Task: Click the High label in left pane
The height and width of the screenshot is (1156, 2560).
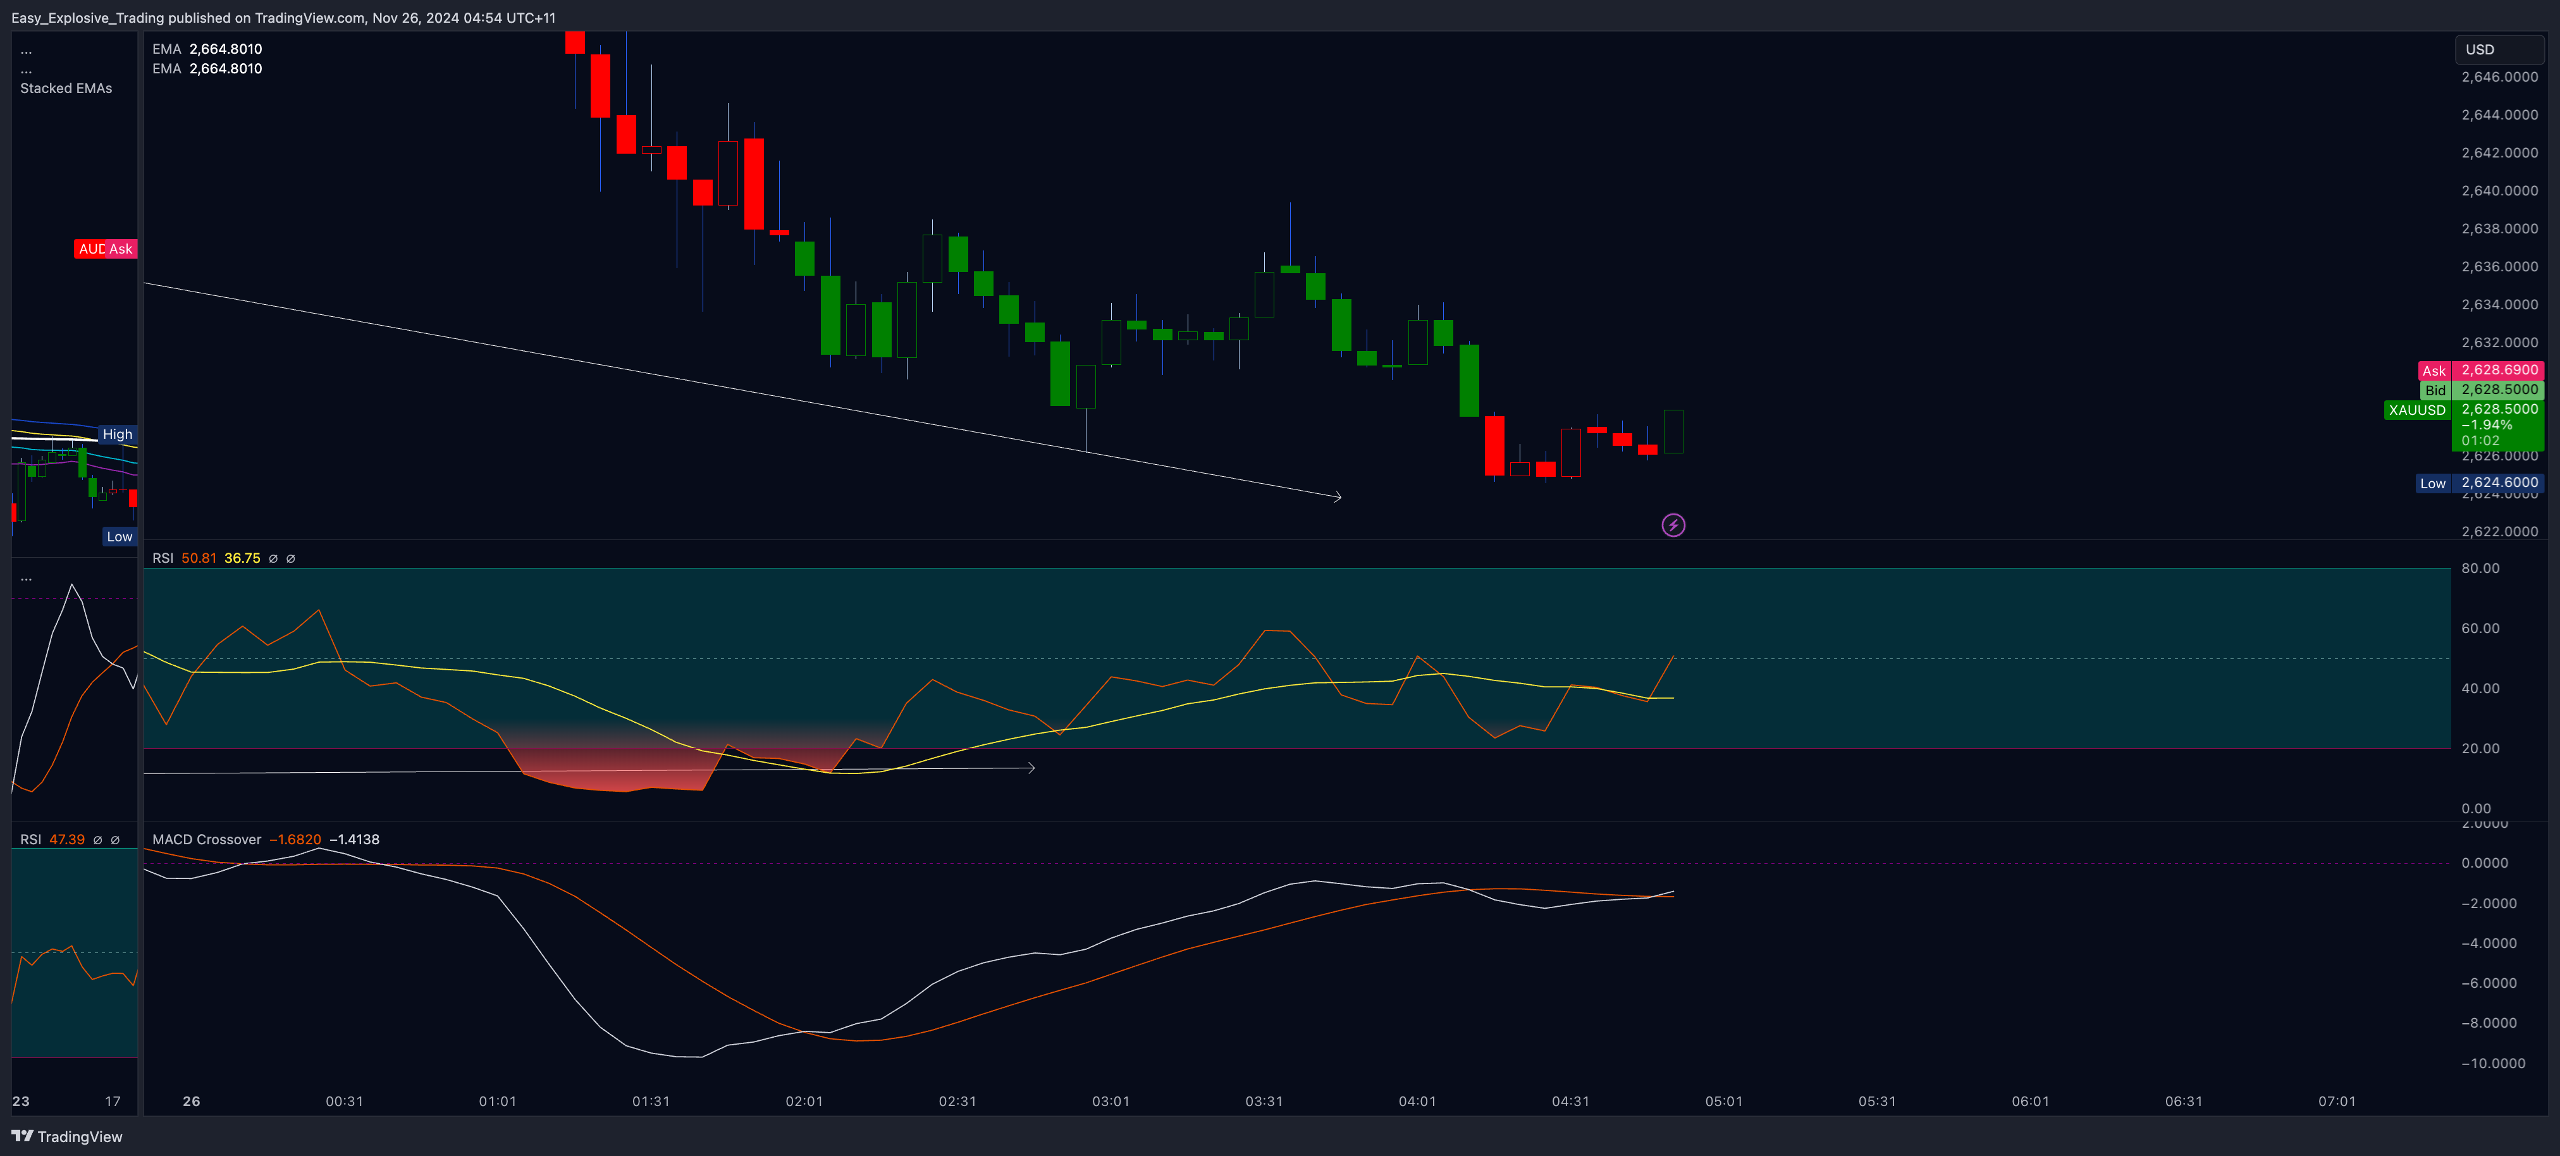Action: pyautogui.click(x=117, y=434)
